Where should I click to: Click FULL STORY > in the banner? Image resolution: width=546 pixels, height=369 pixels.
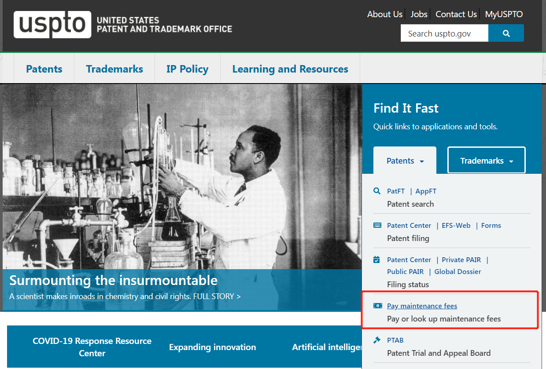pyautogui.click(x=217, y=296)
